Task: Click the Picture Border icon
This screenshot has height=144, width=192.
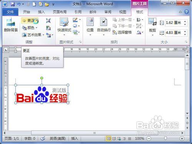Action: (x=75, y=20)
